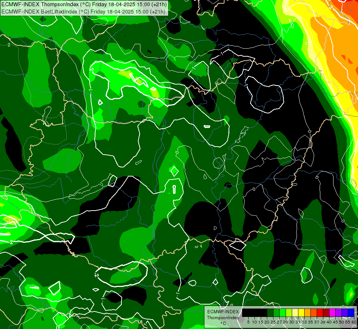Click the legend tick value 25
This screenshot has height=329, width=358.
point(273,322)
